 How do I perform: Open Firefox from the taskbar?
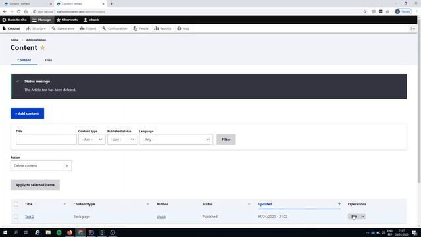click(70, 232)
